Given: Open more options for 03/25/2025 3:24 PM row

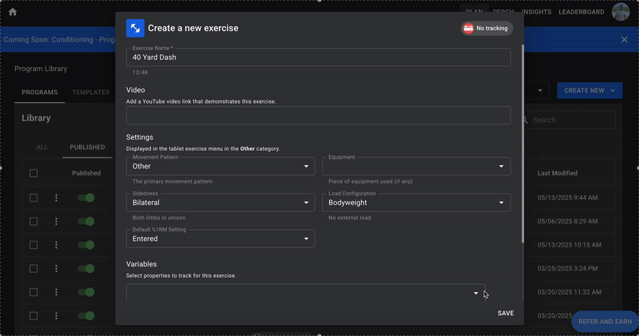Looking at the screenshot, I should (x=56, y=269).
